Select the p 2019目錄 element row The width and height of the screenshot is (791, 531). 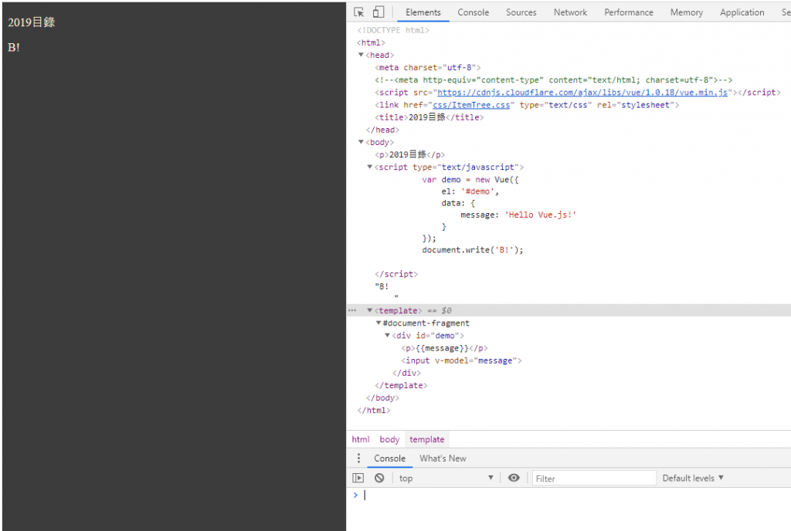click(x=409, y=154)
